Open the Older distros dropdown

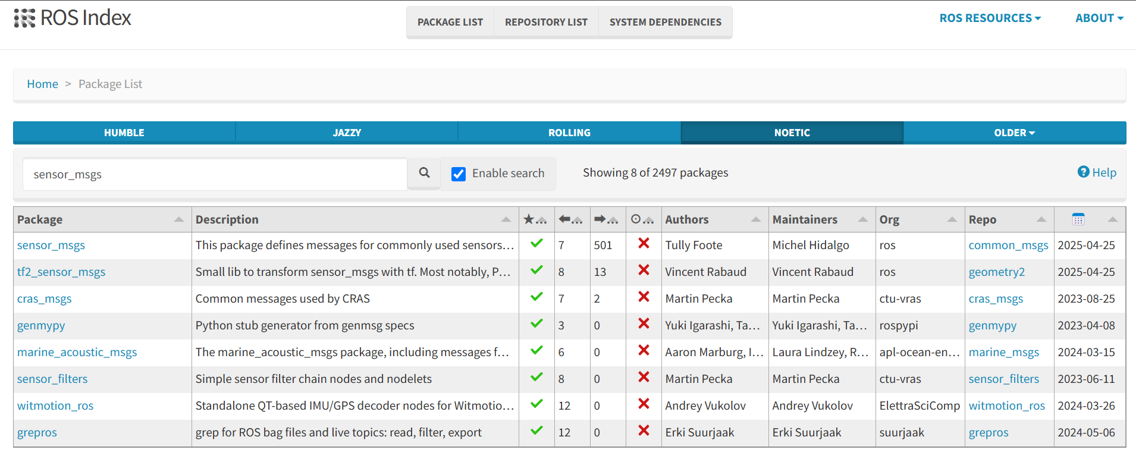point(1015,133)
